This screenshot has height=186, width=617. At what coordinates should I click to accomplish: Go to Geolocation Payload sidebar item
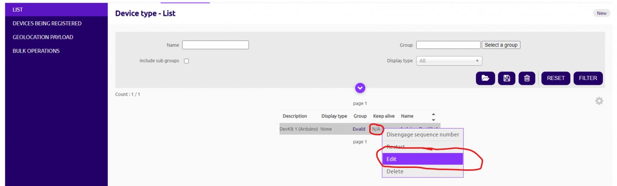click(43, 37)
